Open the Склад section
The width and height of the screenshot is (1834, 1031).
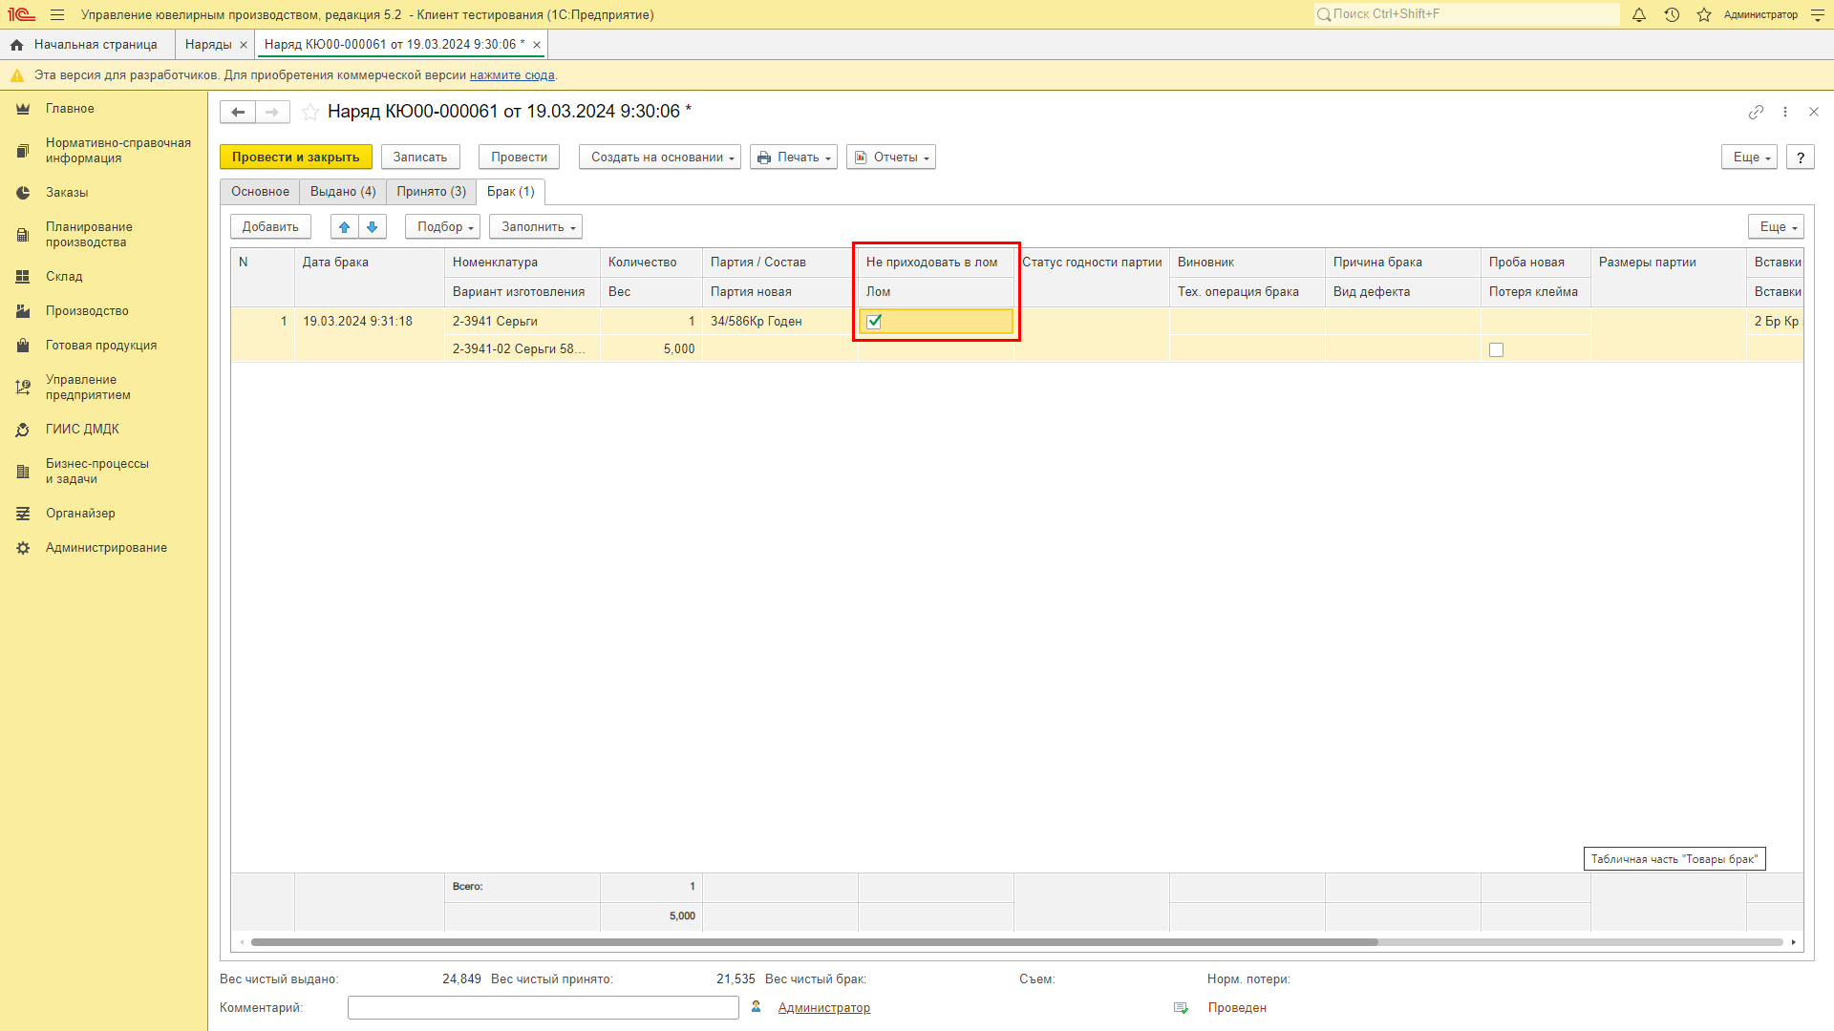[x=64, y=277]
